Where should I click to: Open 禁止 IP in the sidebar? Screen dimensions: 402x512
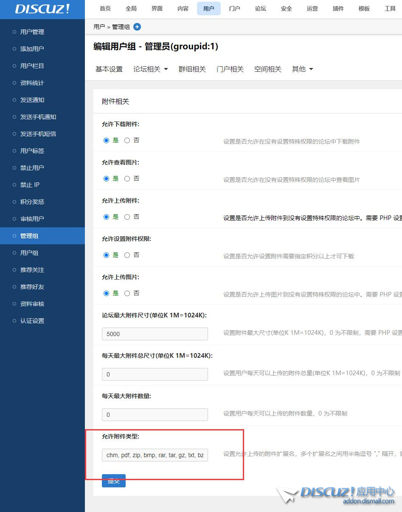click(30, 184)
